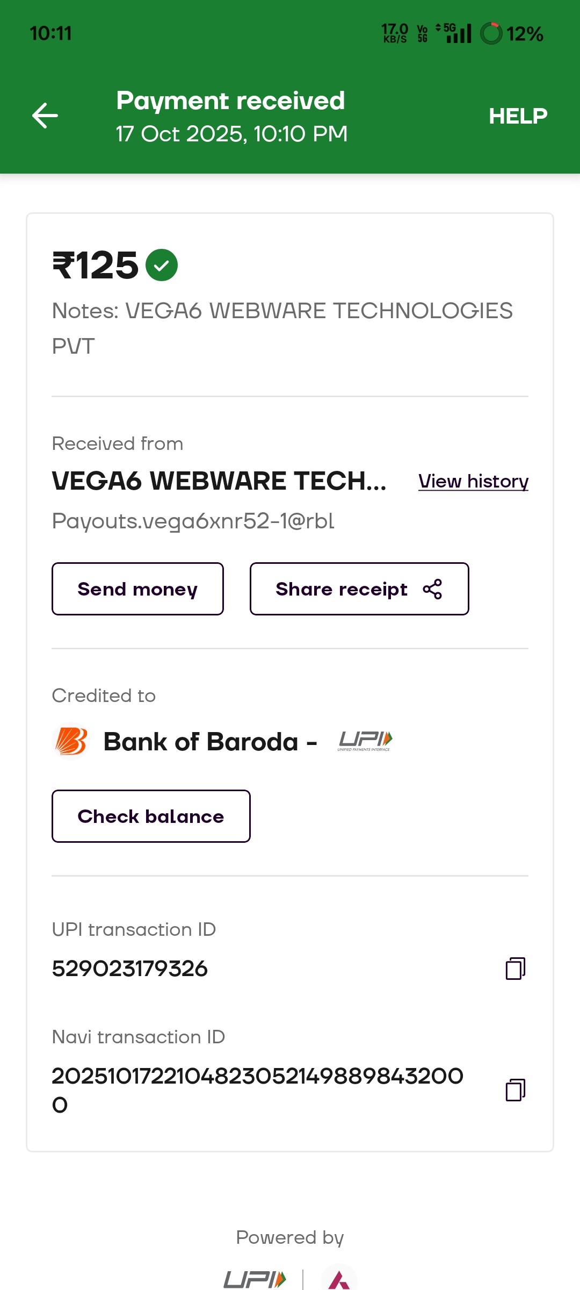Tap the Navi transaction ID number
The image size is (580, 1290).
[257, 1077]
